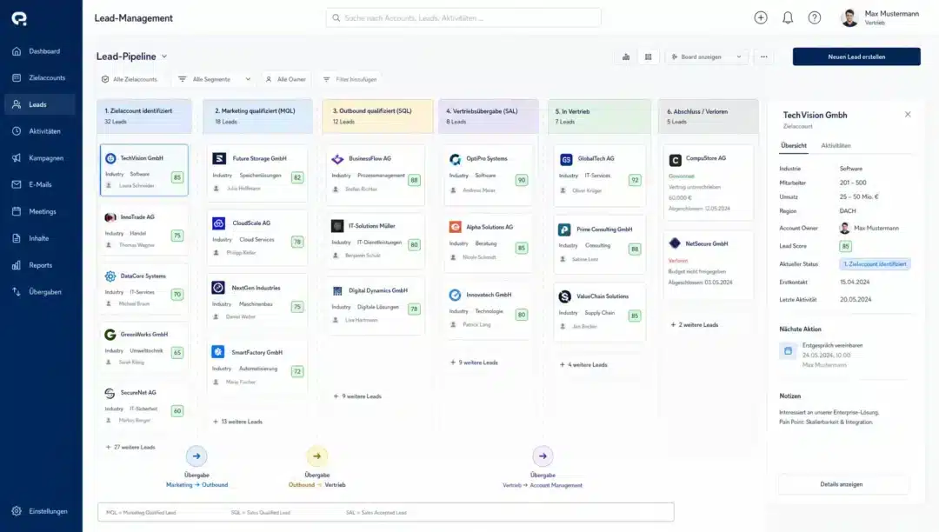Open the Alle Segmente dropdown
The image size is (939, 532).
215,79
